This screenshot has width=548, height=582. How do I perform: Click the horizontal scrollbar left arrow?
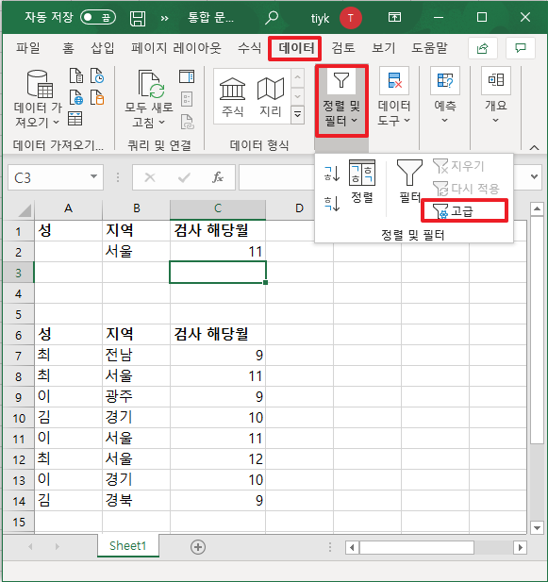(352, 547)
